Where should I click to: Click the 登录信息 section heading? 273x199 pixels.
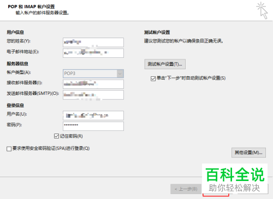[15, 105]
